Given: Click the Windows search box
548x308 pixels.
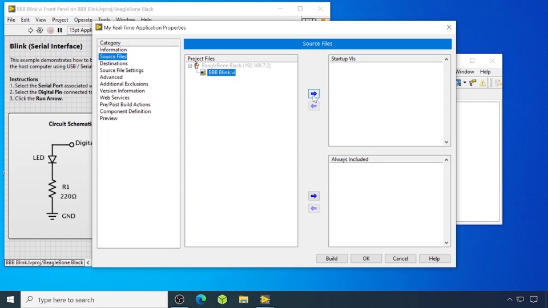Looking at the screenshot, I should tap(94, 299).
